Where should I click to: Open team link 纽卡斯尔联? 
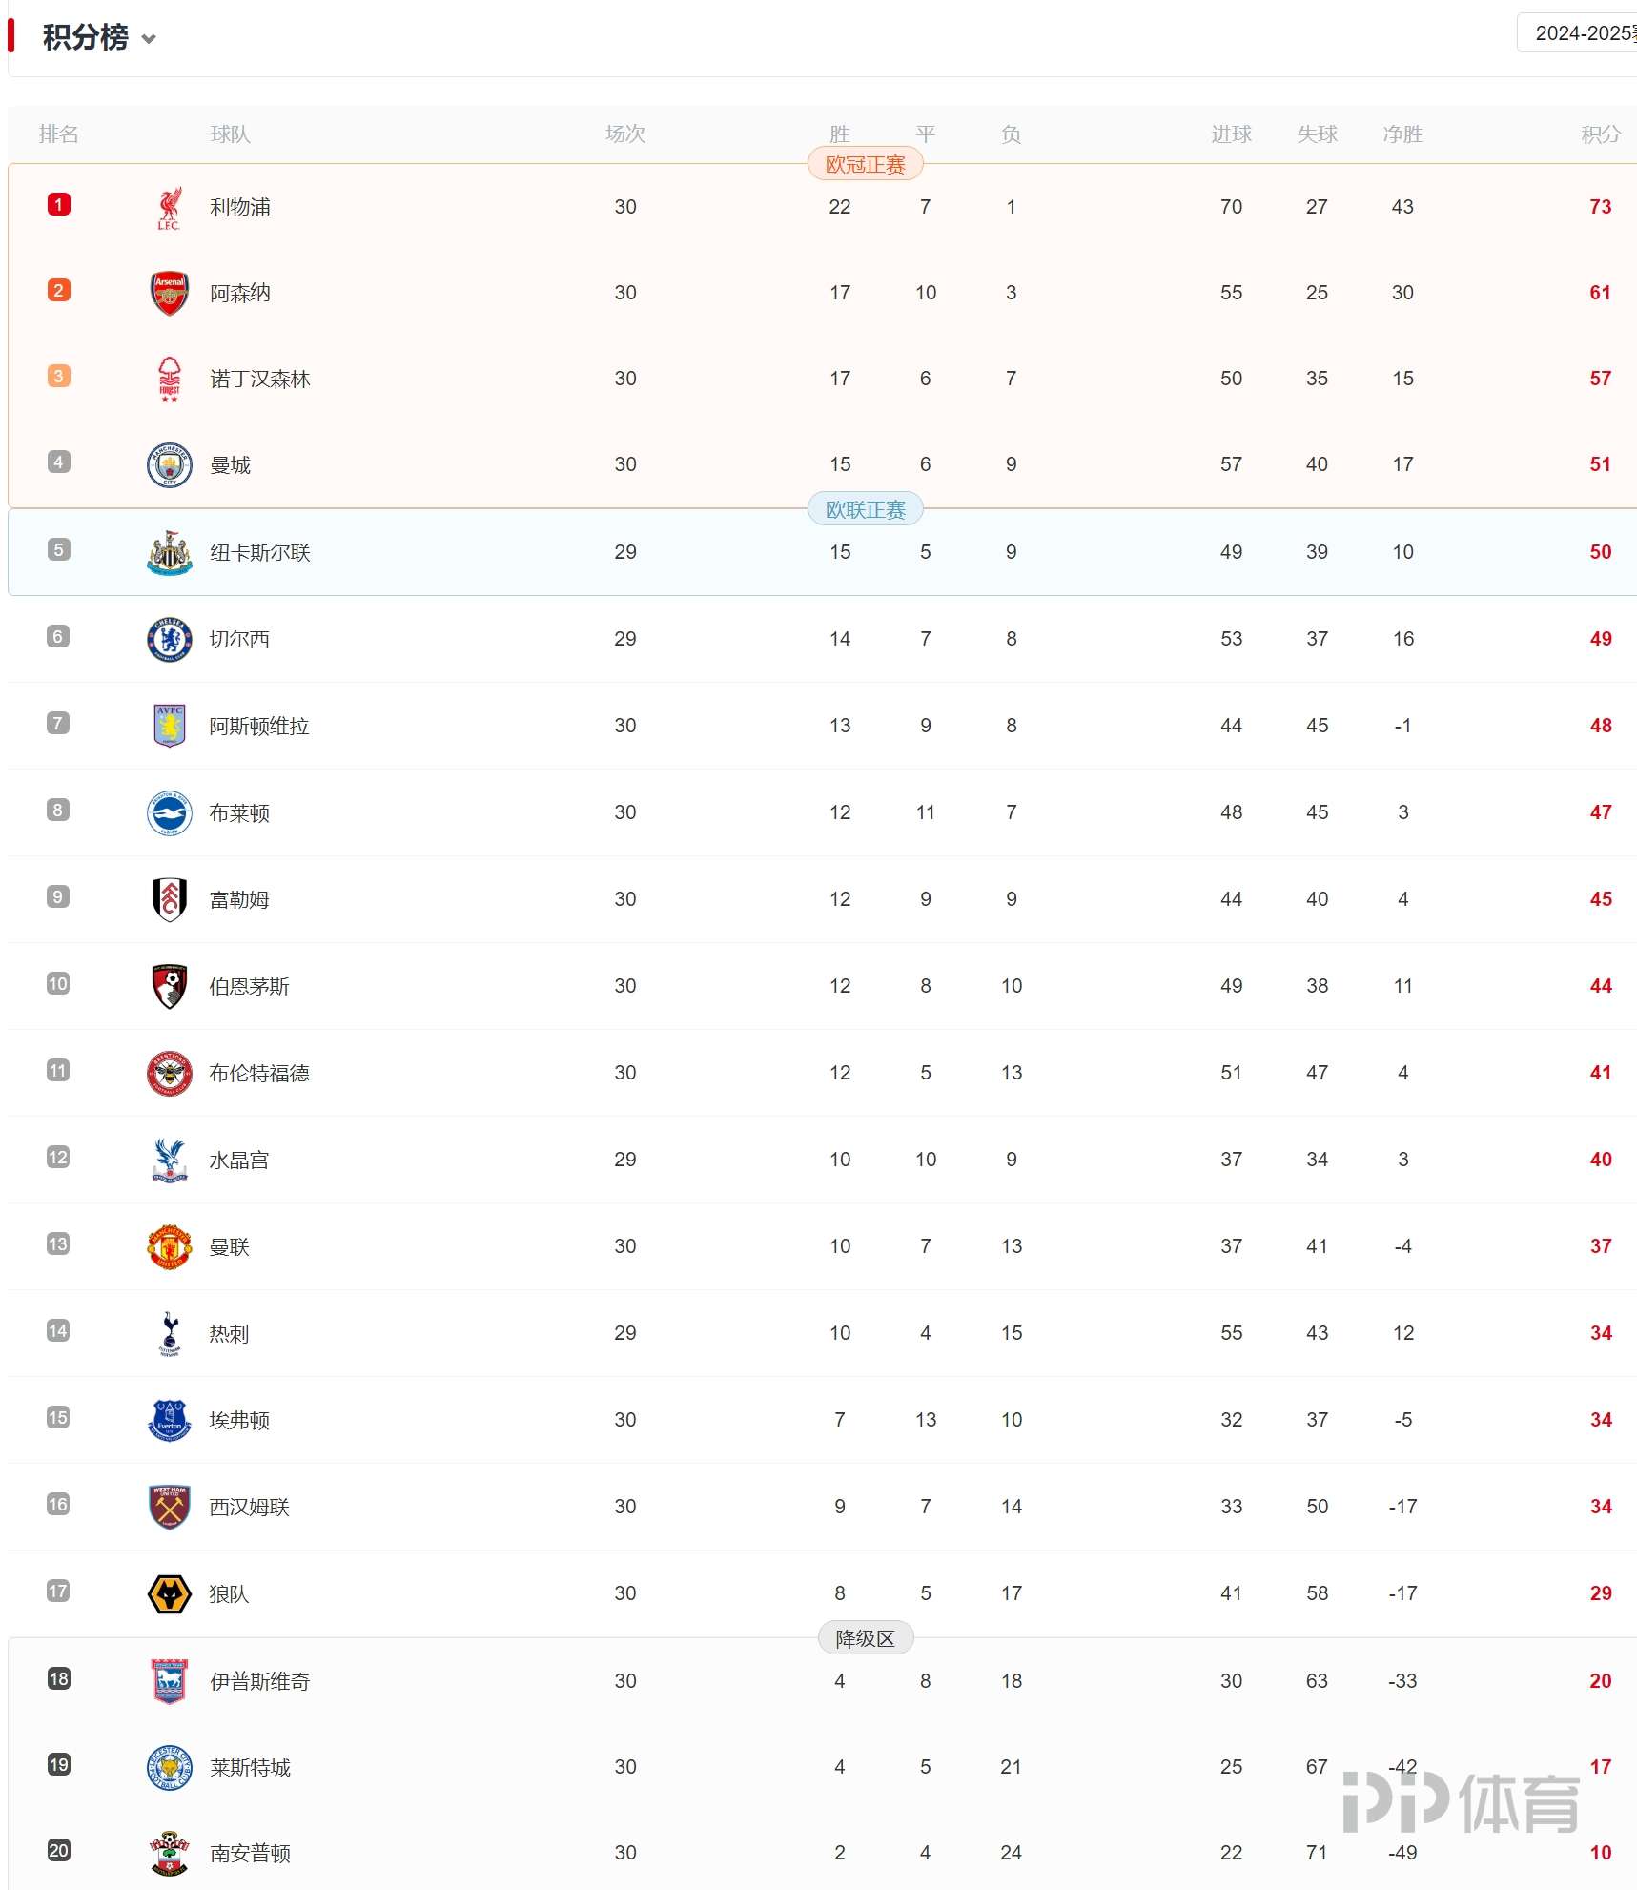(259, 552)
